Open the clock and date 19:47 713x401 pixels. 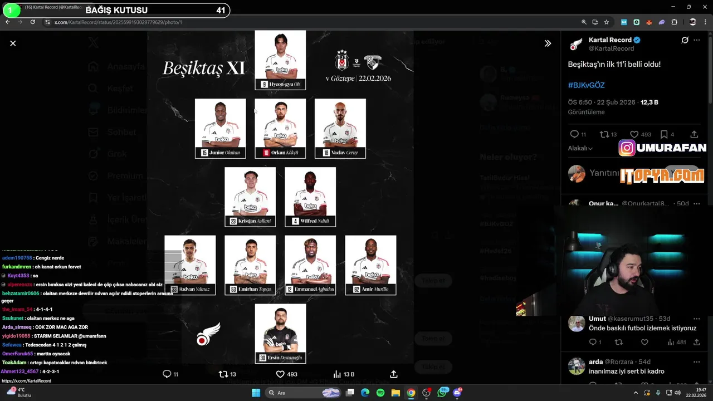tap(696, 393)
